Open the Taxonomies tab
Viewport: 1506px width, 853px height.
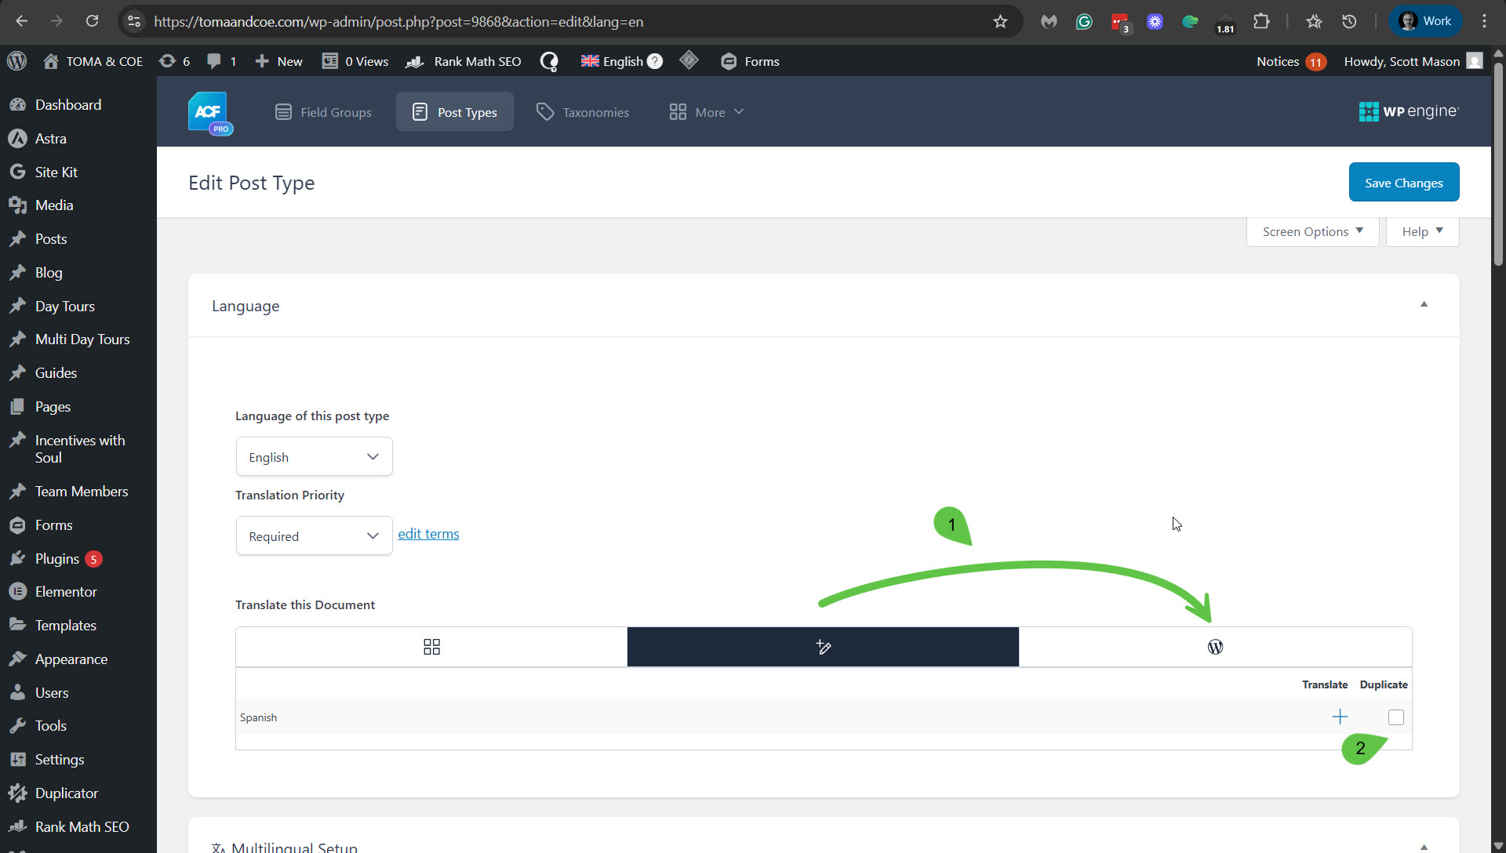tap(583, 112)
